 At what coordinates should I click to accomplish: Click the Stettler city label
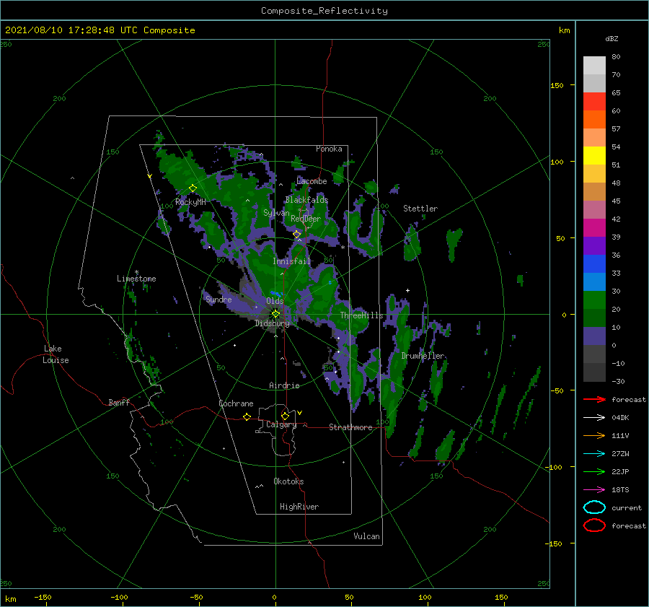(420, 209)
